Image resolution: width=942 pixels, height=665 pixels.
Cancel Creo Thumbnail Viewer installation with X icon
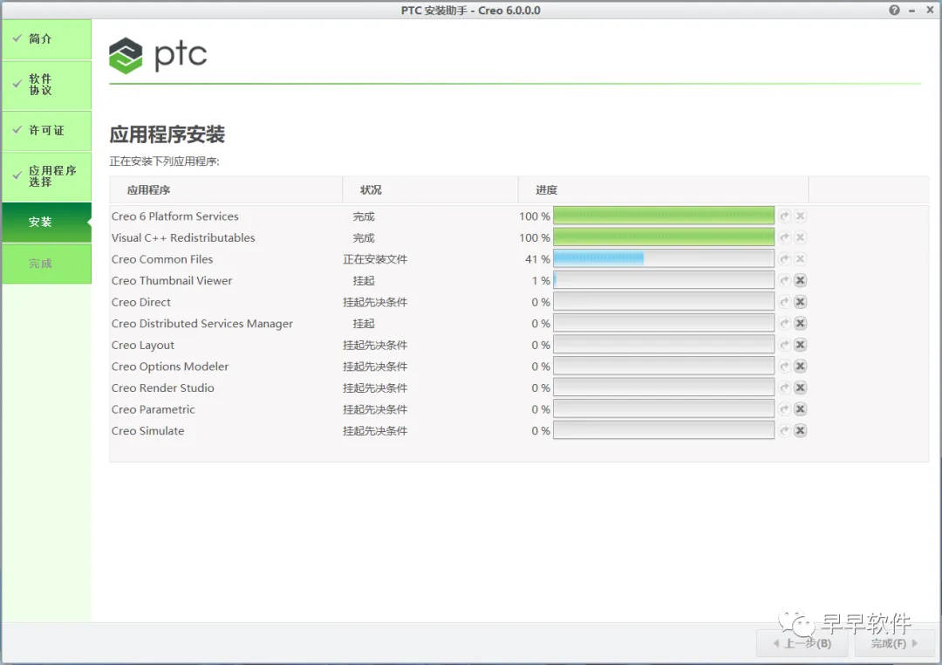800,280
